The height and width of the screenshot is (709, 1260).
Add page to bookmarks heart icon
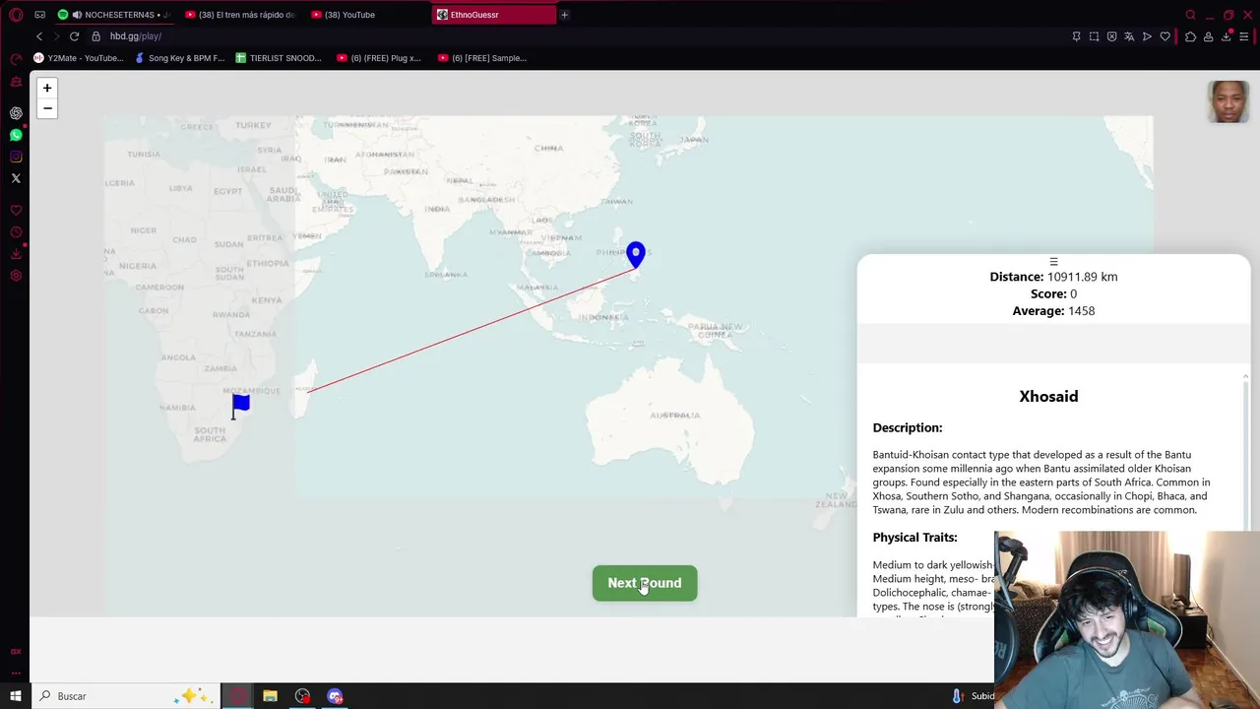point(1165,36)
